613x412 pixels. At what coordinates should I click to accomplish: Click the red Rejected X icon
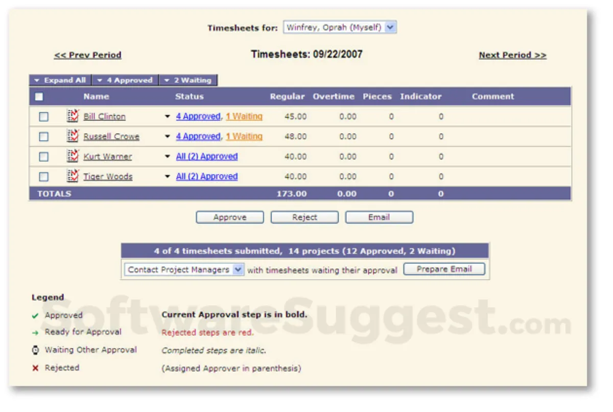point(35,368)
